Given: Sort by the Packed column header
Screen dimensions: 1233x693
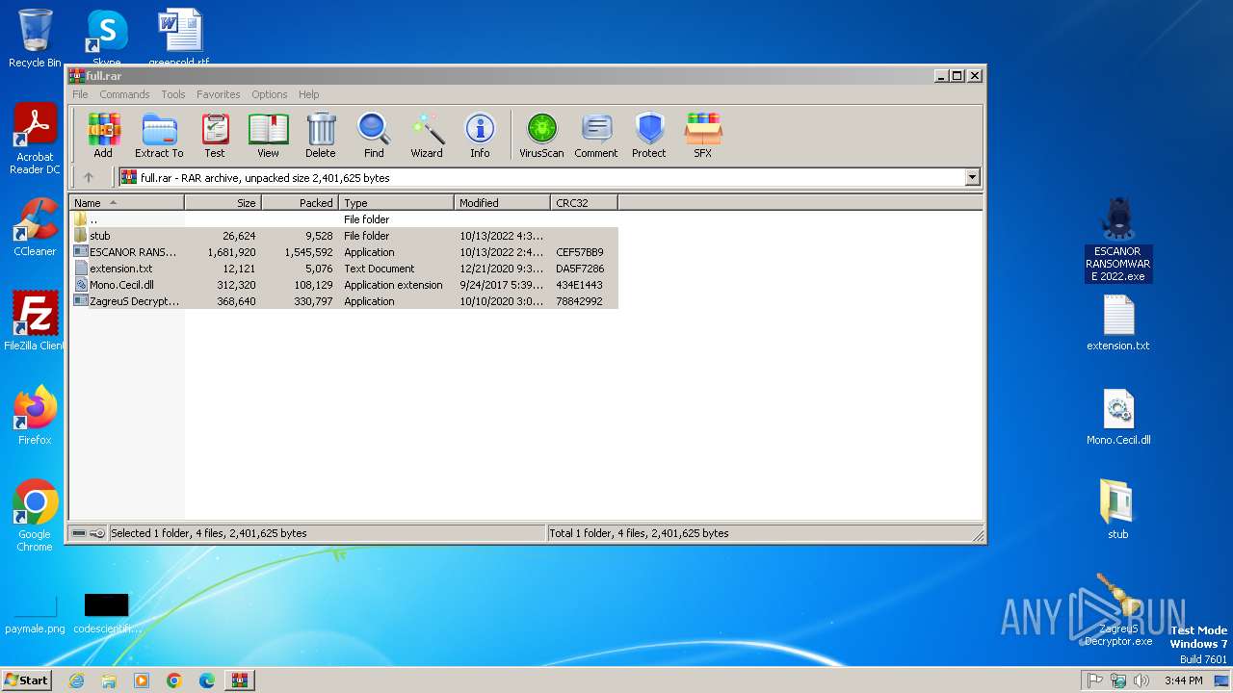Looking at the screenshot, I should (x=301, y=202).
